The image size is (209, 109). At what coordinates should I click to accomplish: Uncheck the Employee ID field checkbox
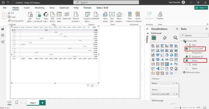point(187,57)
